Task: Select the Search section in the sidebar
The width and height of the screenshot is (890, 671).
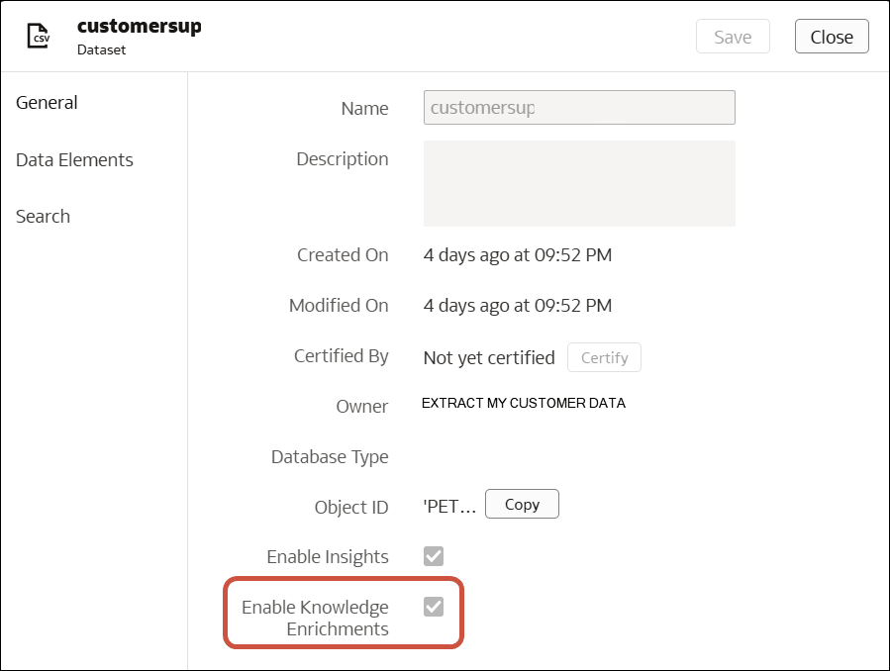Action: tap(43, 216)
